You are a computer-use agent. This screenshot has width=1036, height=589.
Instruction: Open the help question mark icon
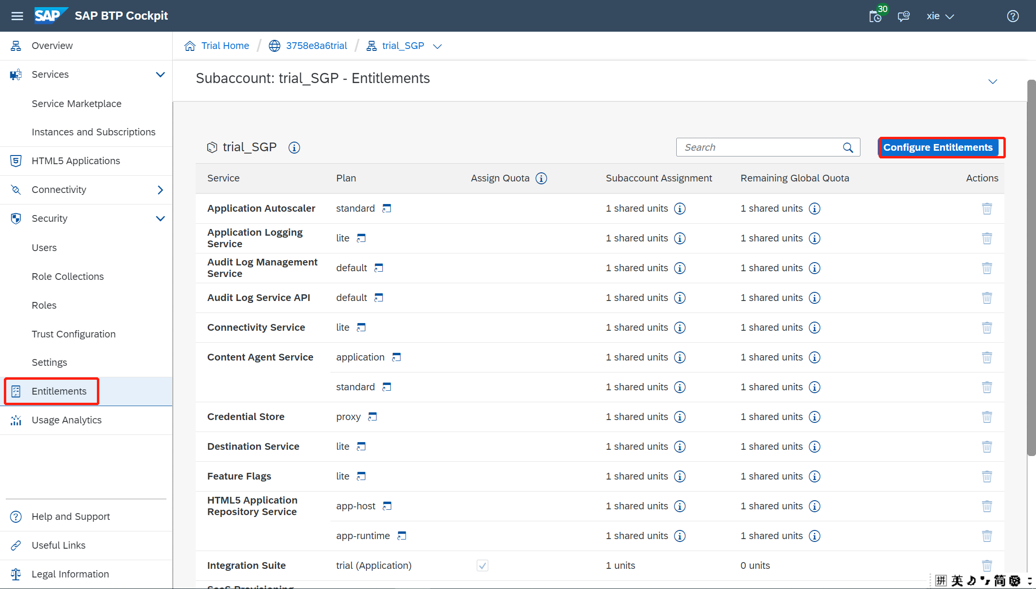1012,16
